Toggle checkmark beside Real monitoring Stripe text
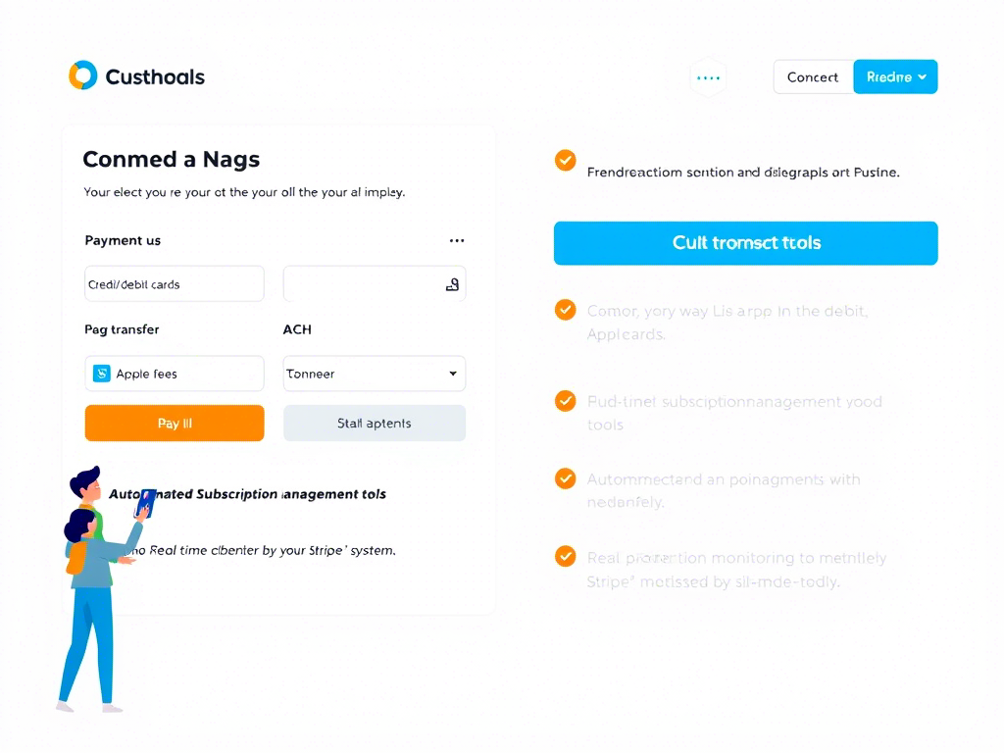 coord(566,556)
